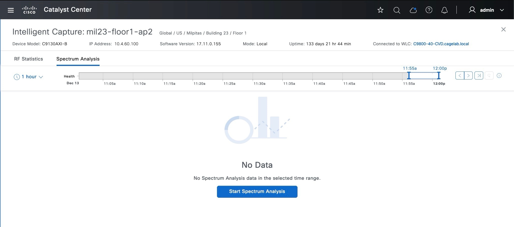This screenshot has width=514, height=227.
Task: Click the admin user avatar icon
Action: tap(472, 10)
